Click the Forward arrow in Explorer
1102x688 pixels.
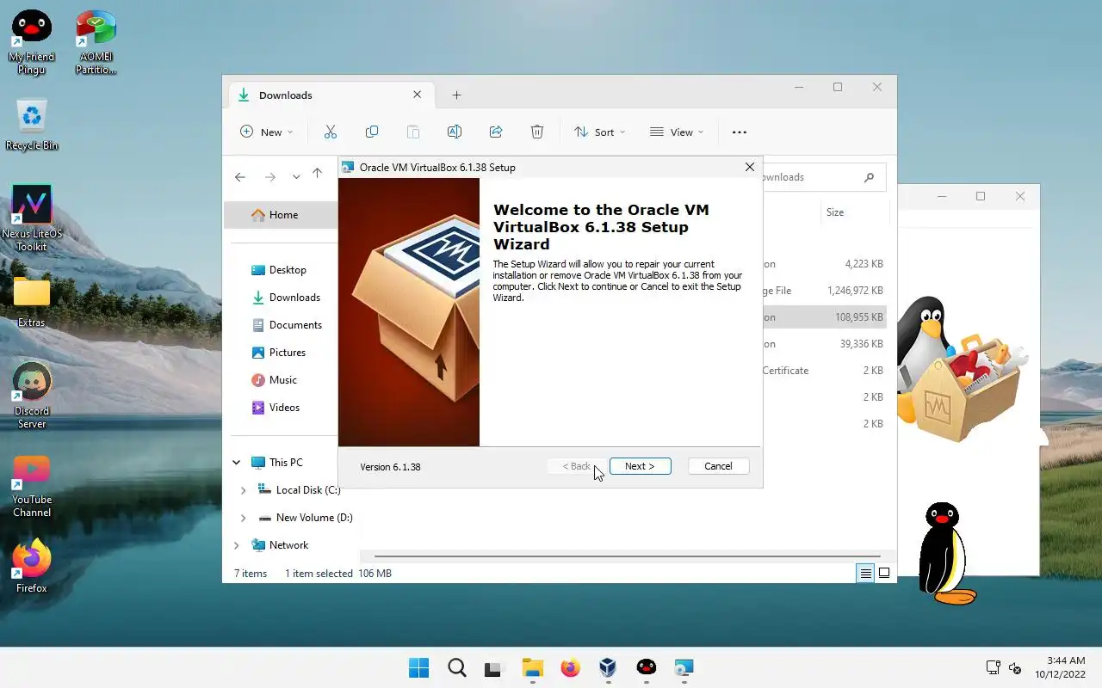[x=270, y=176]
